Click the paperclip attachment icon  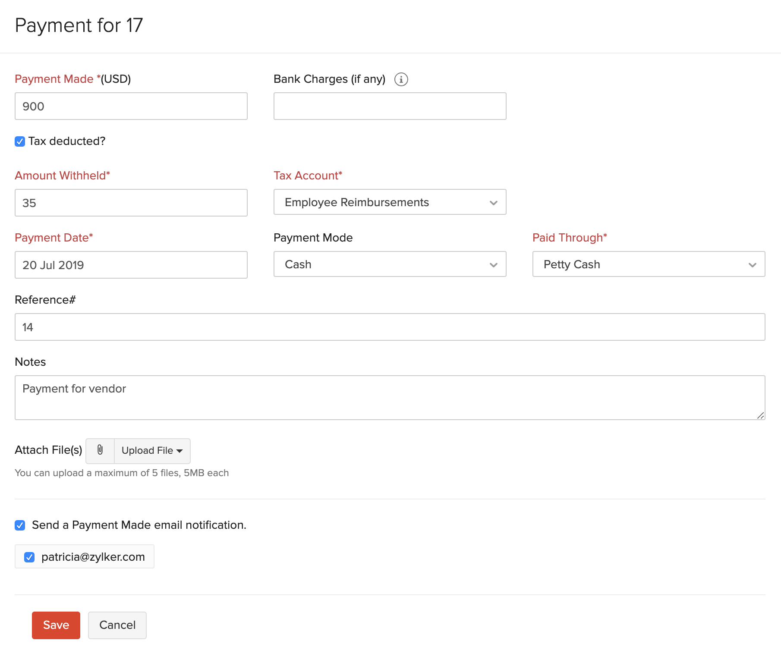tap(100, 451)
